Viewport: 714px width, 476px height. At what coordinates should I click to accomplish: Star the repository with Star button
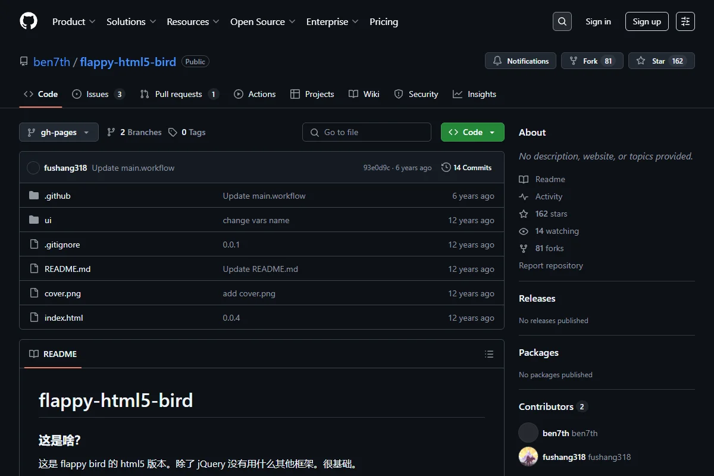tap(662, 61)
